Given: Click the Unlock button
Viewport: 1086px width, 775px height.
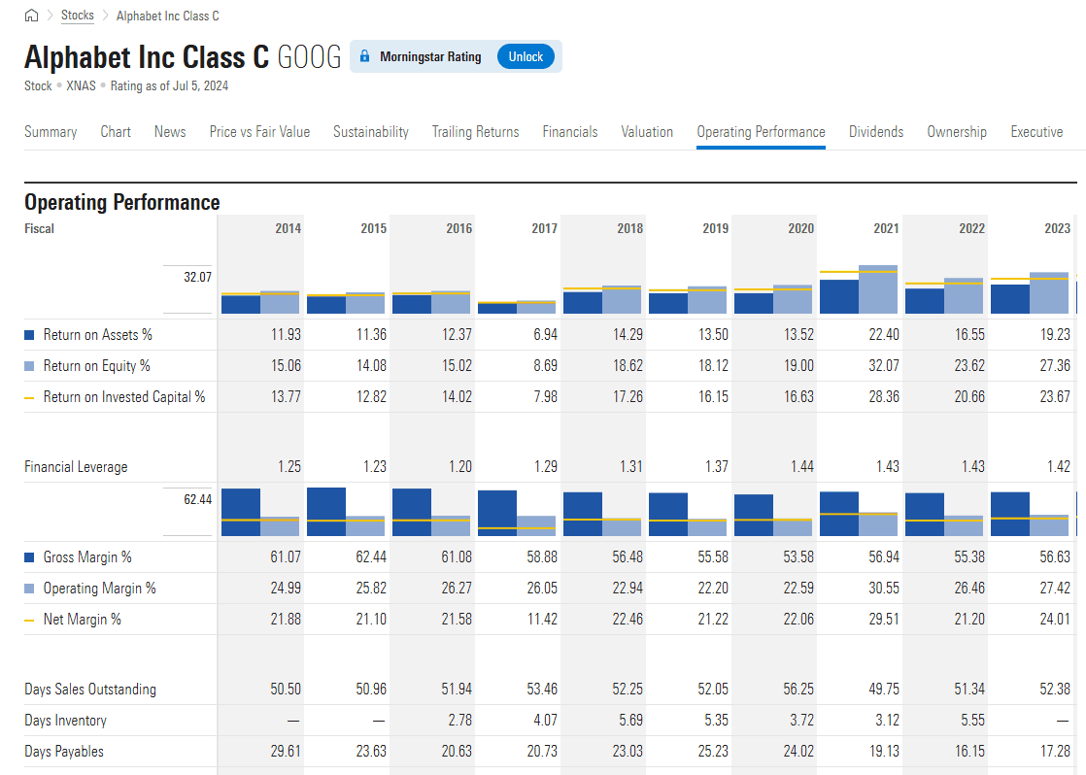Looking at the screenshot, I should [526, 56].
